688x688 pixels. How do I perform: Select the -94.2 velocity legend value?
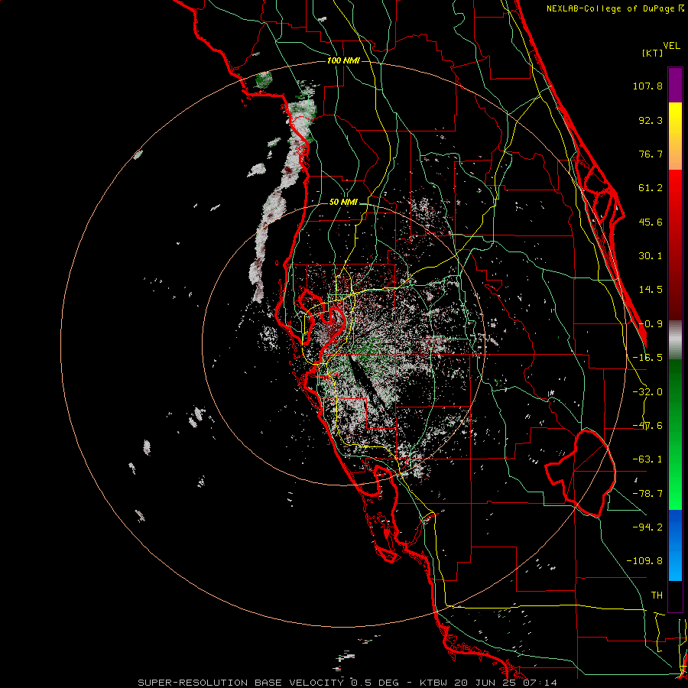[x=647, y=527]
